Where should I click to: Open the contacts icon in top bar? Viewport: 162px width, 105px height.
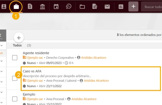(x=4, y=6)
